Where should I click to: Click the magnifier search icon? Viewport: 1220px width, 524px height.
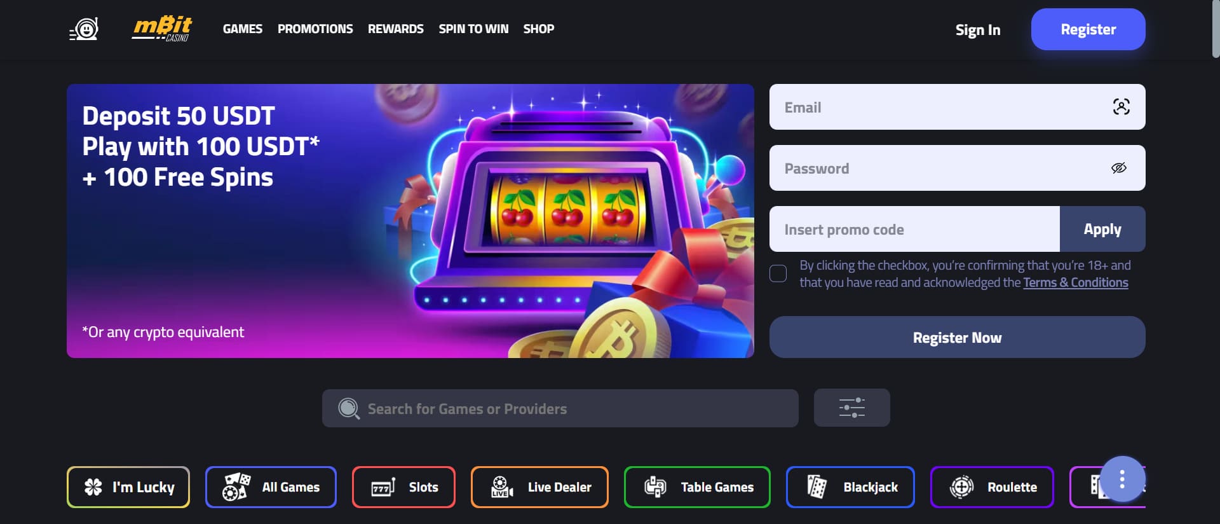click(349, 408)
